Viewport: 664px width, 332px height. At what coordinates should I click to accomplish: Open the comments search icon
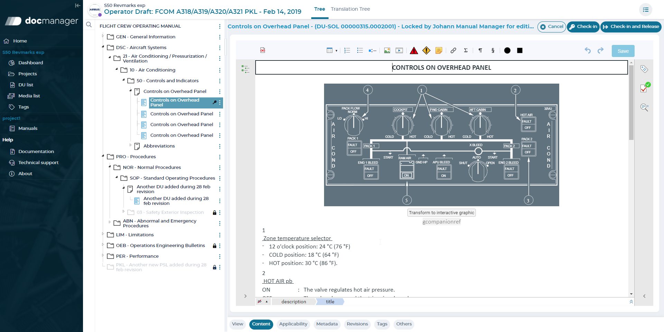click(x=644, y=107)
